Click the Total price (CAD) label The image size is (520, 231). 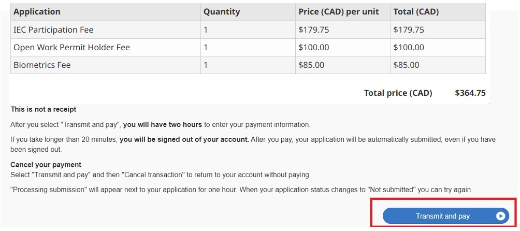398,93
